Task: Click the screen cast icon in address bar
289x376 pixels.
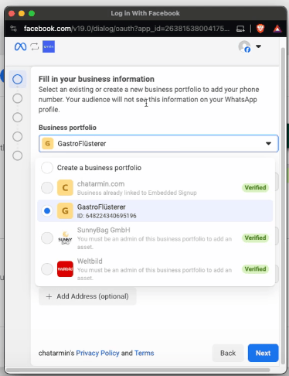Action: point(240,29)
